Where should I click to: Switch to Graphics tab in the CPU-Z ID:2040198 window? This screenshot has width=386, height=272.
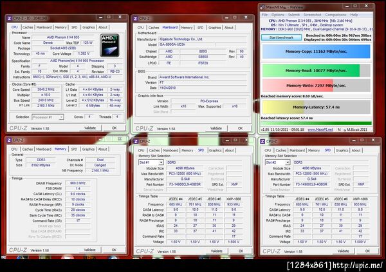[89, 27]
